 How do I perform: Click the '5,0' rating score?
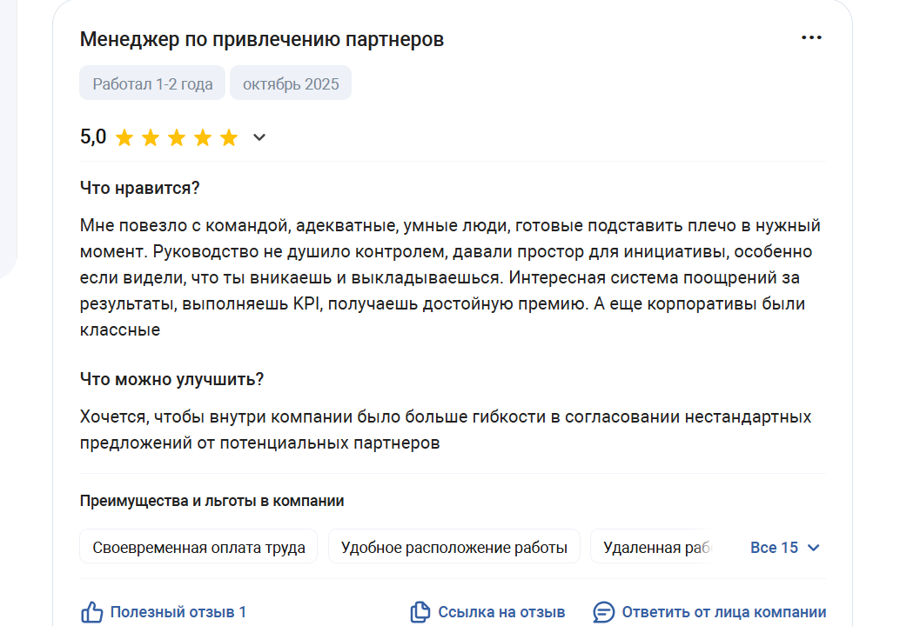coord(93,137)
